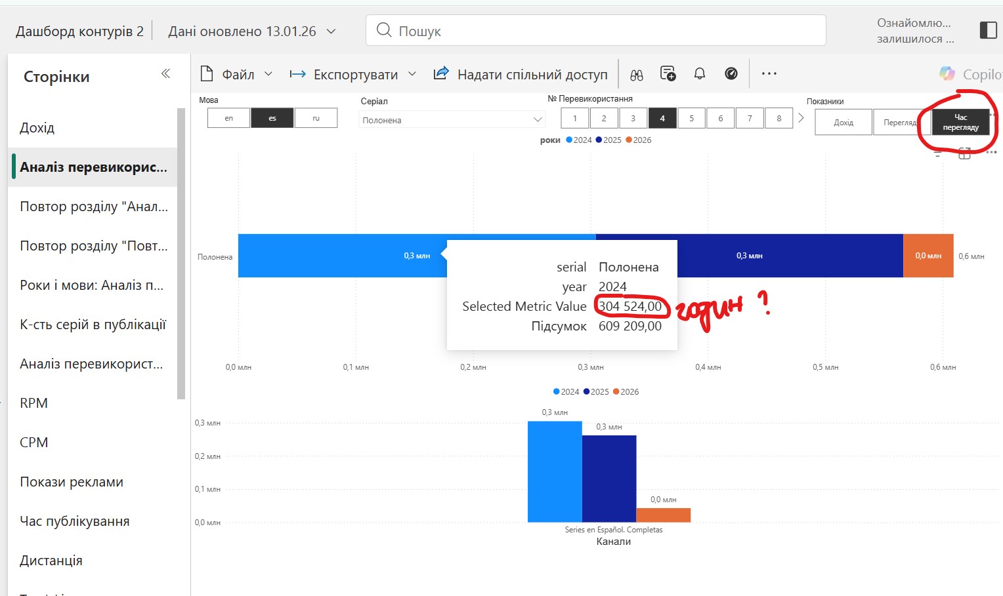Image resolution: width=1003 pixels, height=596 pixels.
Task: Click the share arrow icon
Action: 441,73
